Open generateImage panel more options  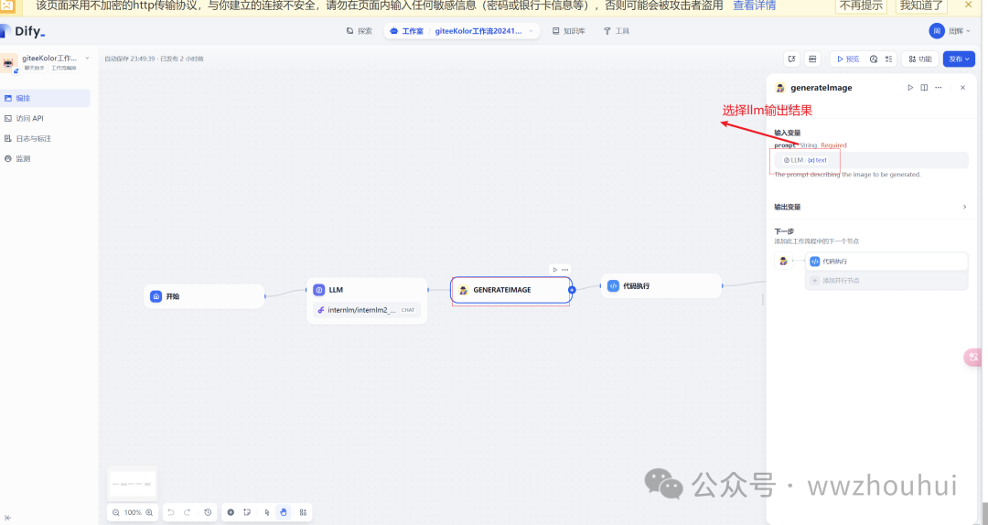coord(939,88)
